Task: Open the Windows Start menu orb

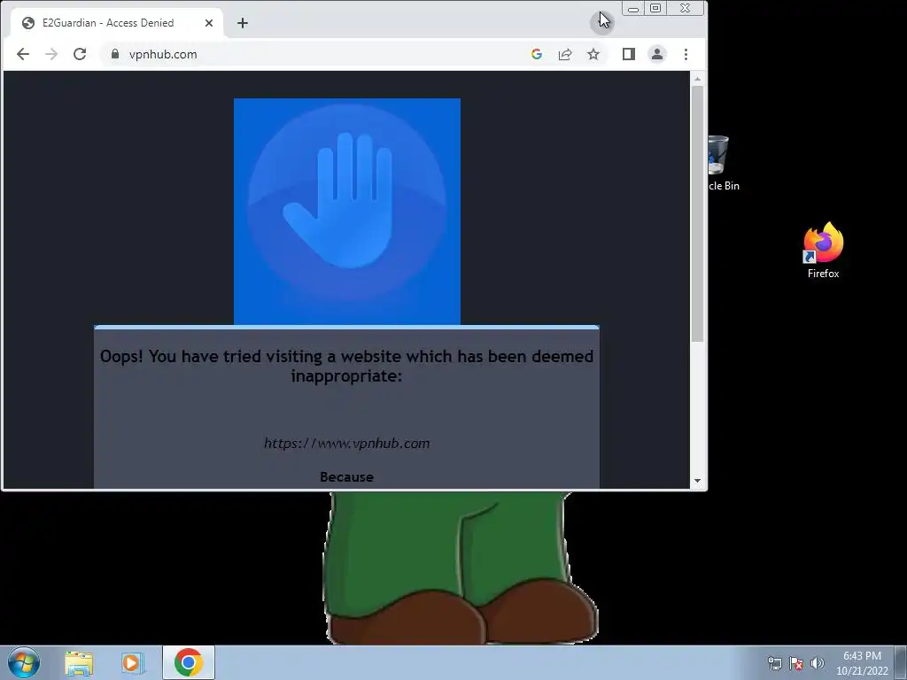Action: [24, 662]
